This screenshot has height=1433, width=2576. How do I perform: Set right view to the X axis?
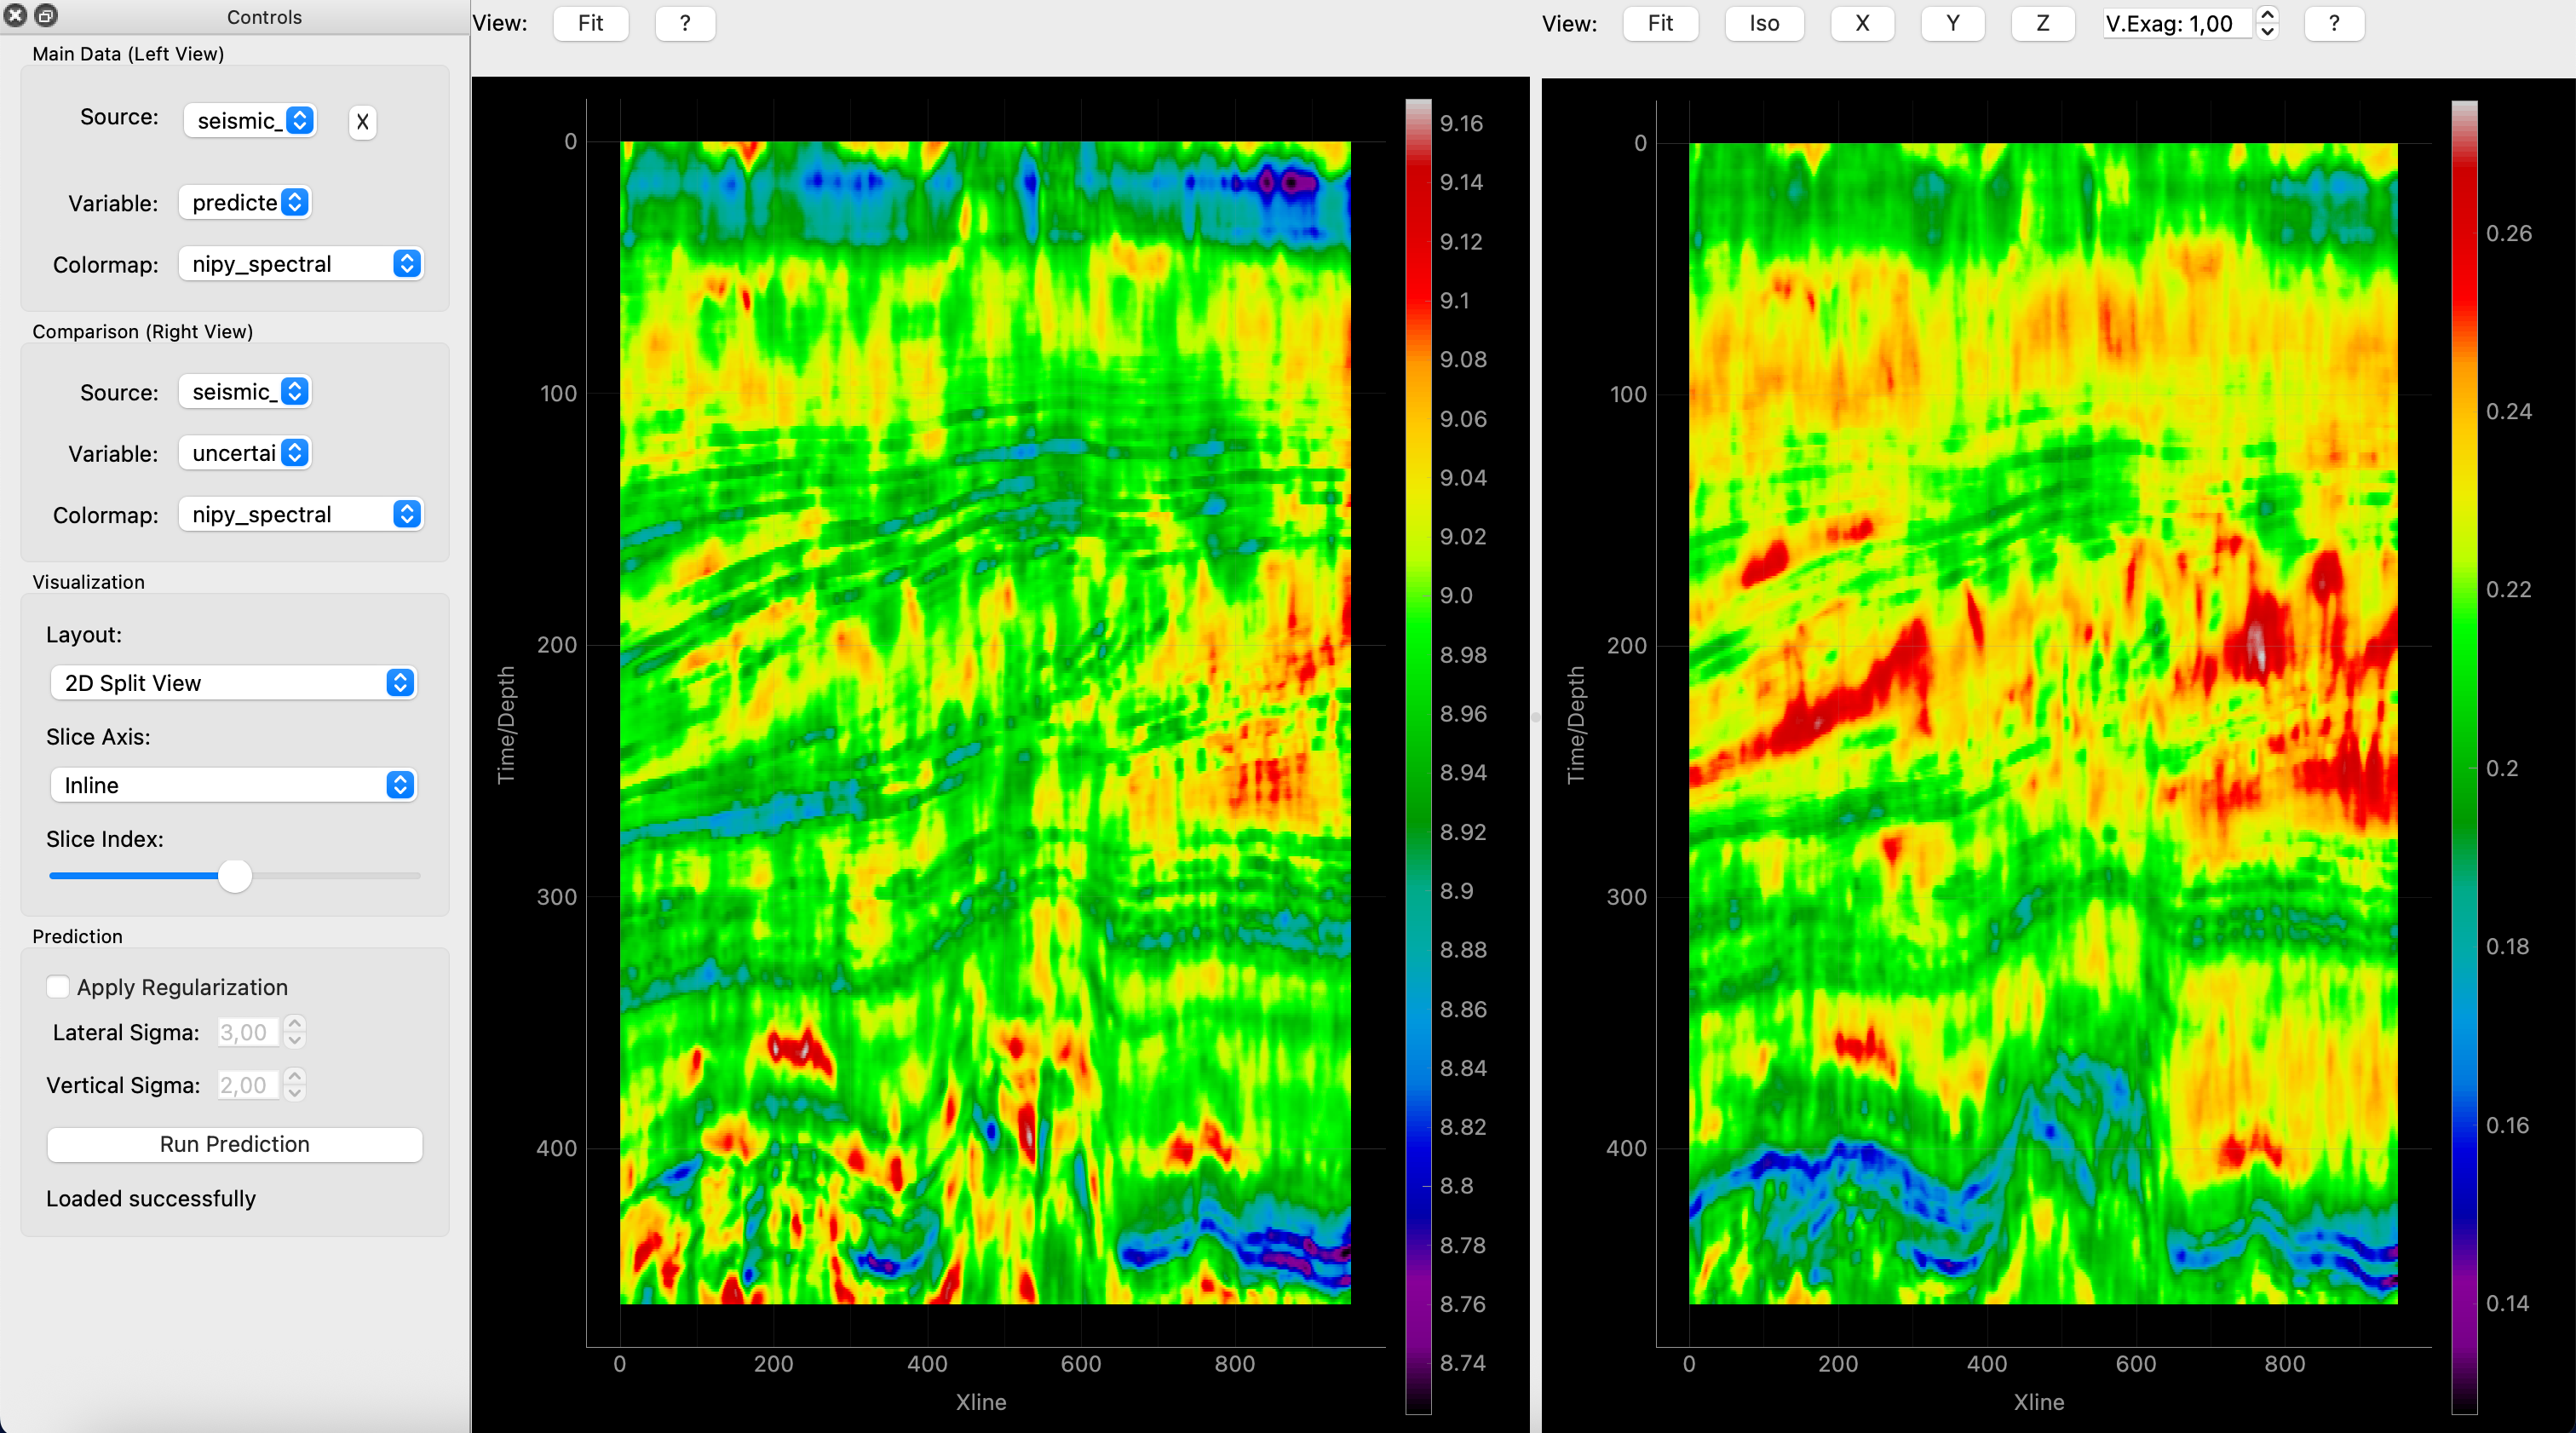[1861, 23]
